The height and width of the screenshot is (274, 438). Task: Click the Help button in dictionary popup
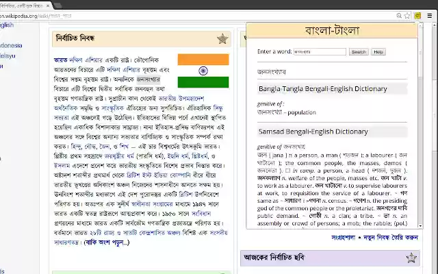[x=378, y=52]
